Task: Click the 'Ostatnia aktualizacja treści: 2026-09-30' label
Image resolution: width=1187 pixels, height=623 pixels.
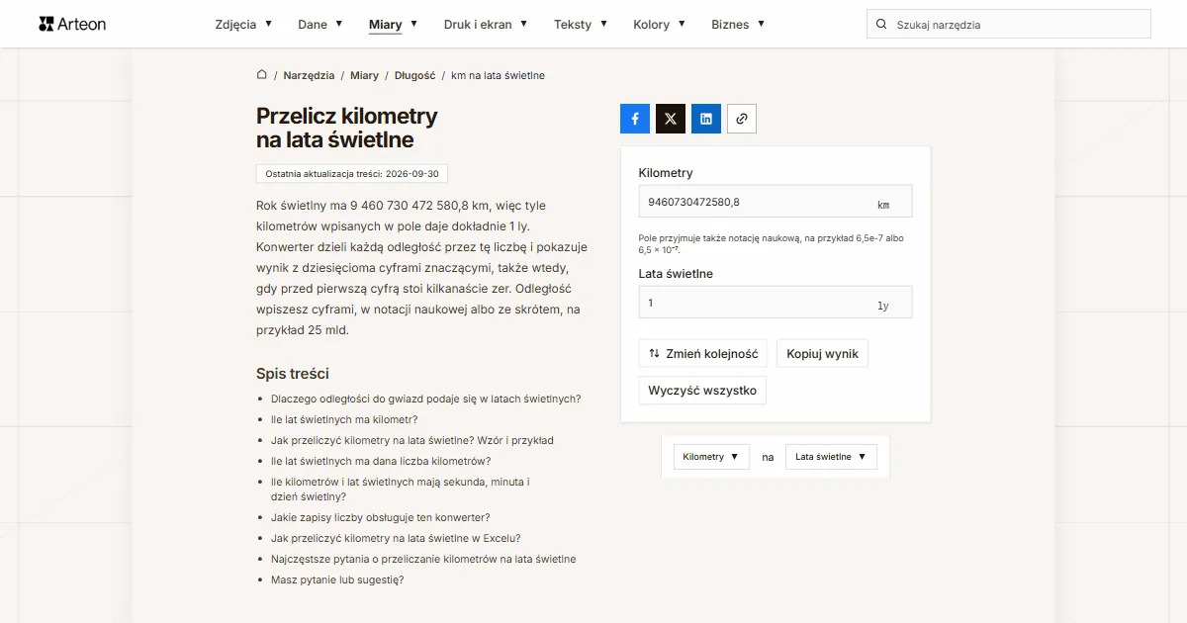Action: [352, 173]
